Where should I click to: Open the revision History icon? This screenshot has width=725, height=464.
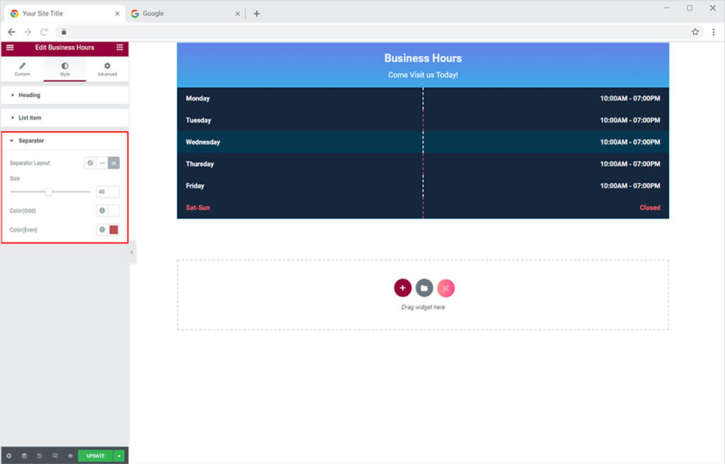[40, 456]
